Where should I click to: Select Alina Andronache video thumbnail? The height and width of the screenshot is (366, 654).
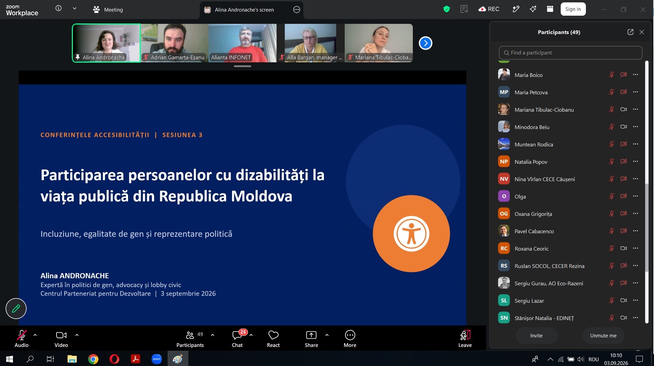click(x=106, y=43)
